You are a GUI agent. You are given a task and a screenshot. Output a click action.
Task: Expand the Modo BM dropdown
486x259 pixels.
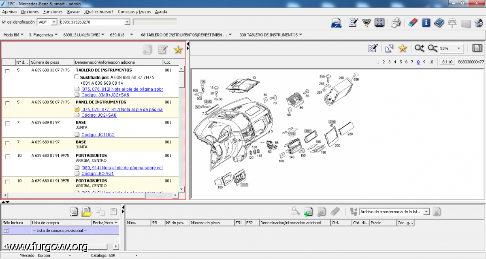pos(22,35)
